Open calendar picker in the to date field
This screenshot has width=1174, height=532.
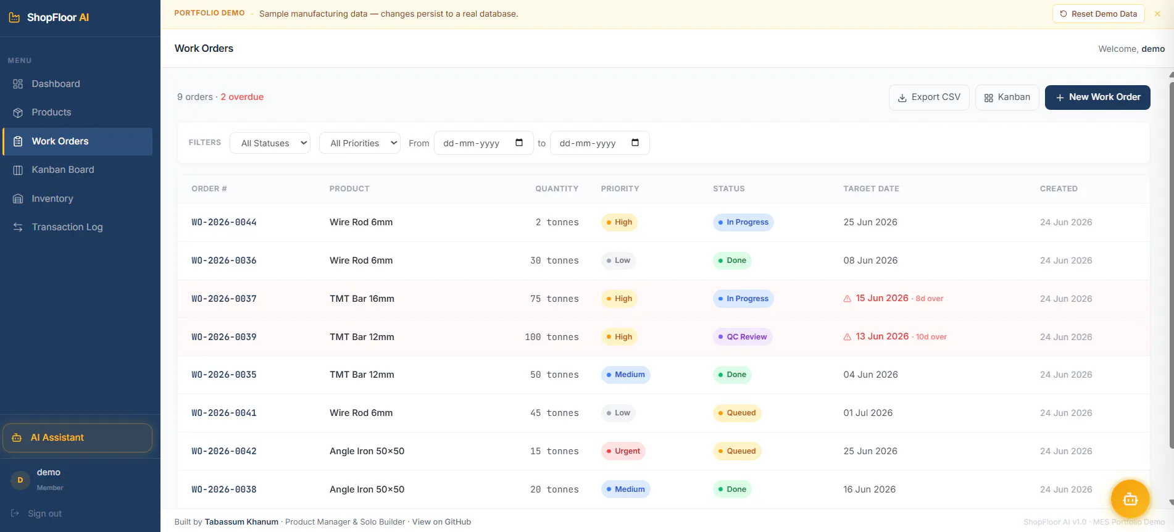point(635,143)
